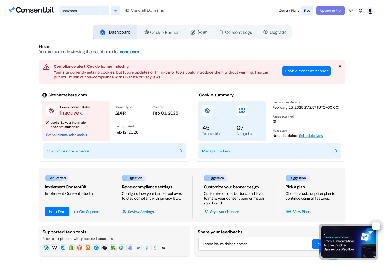Image resolution: width=384 pixels, height=267 pixels.
Task: Open the Scan tab
Action: coord(198,32)
